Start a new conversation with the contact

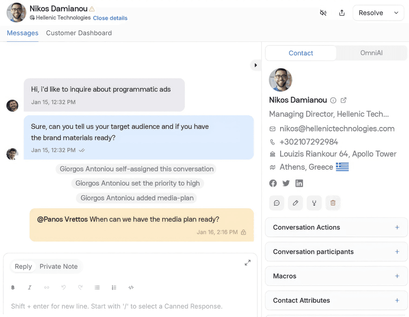276,203
